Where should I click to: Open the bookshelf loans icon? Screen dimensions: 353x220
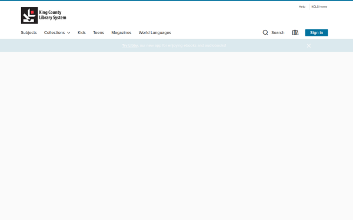pos(295,32)
